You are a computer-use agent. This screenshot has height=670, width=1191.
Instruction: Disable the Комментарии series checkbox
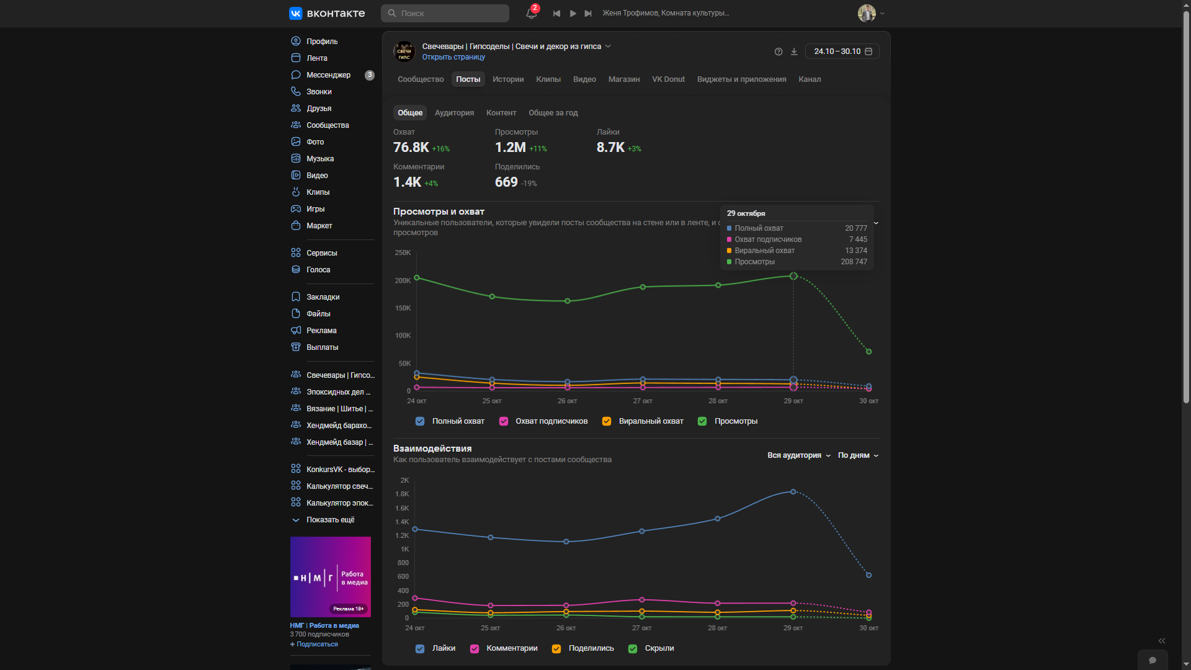pyautogui.click(x=475, y=648)
